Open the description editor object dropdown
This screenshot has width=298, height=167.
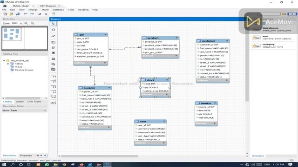45,110
